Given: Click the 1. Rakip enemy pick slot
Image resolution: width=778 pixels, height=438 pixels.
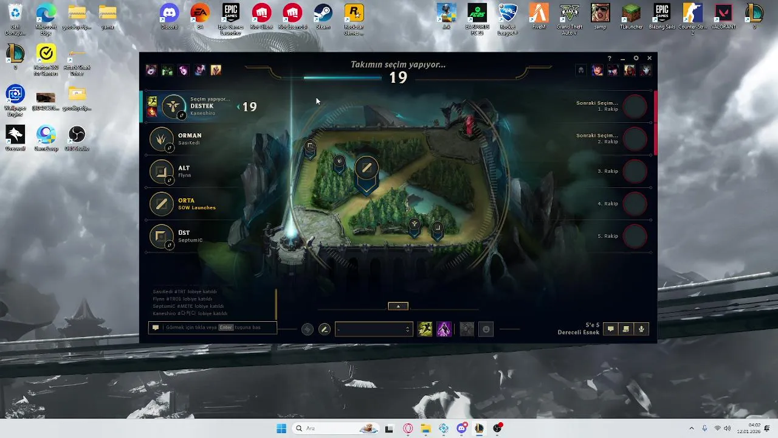Looking at the screenshot, I should [x=635, y=106].
